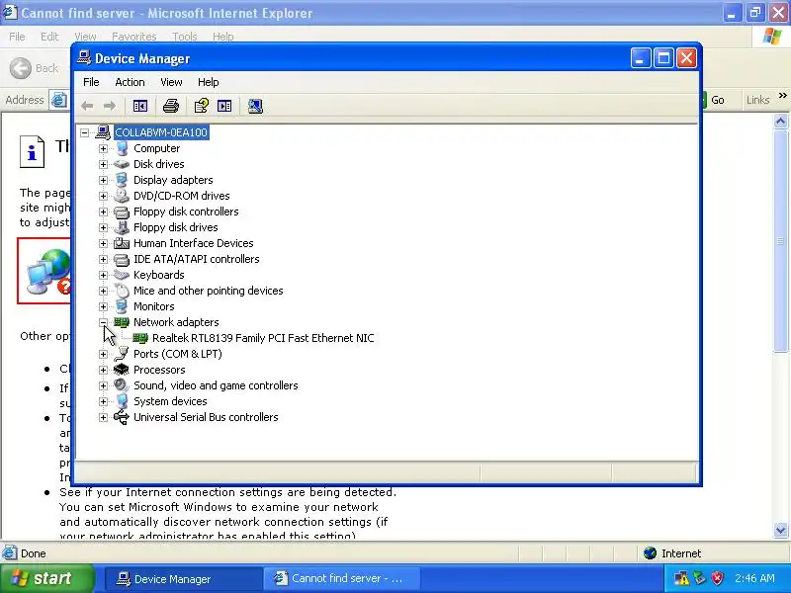Click the Human Interface Devices icon

[122, 243]
